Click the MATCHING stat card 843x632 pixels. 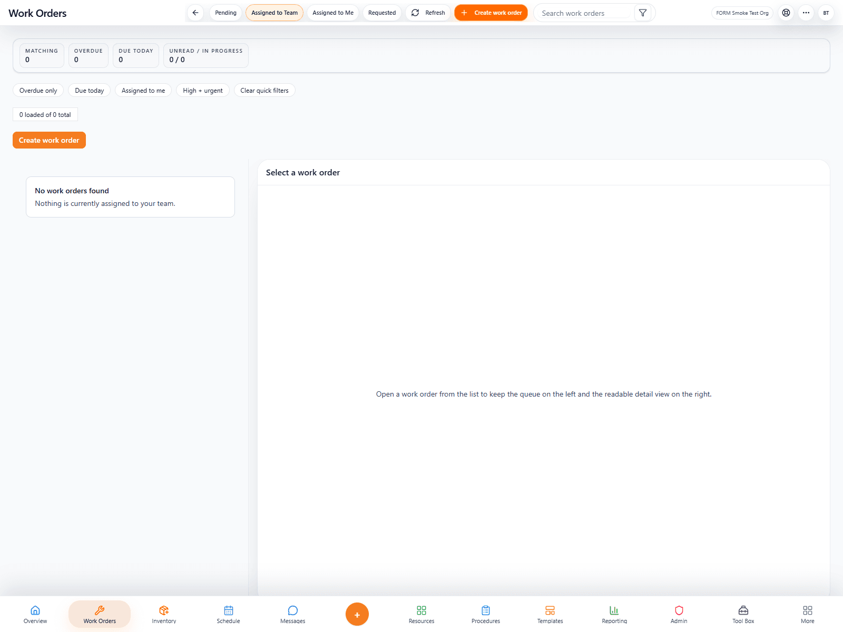42,55
